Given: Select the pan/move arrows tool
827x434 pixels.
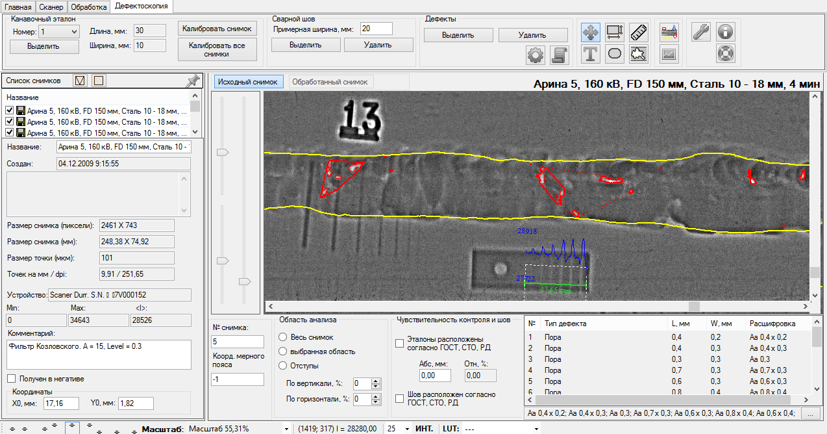Looking at the screenshot, I should [x=590, y=32].
